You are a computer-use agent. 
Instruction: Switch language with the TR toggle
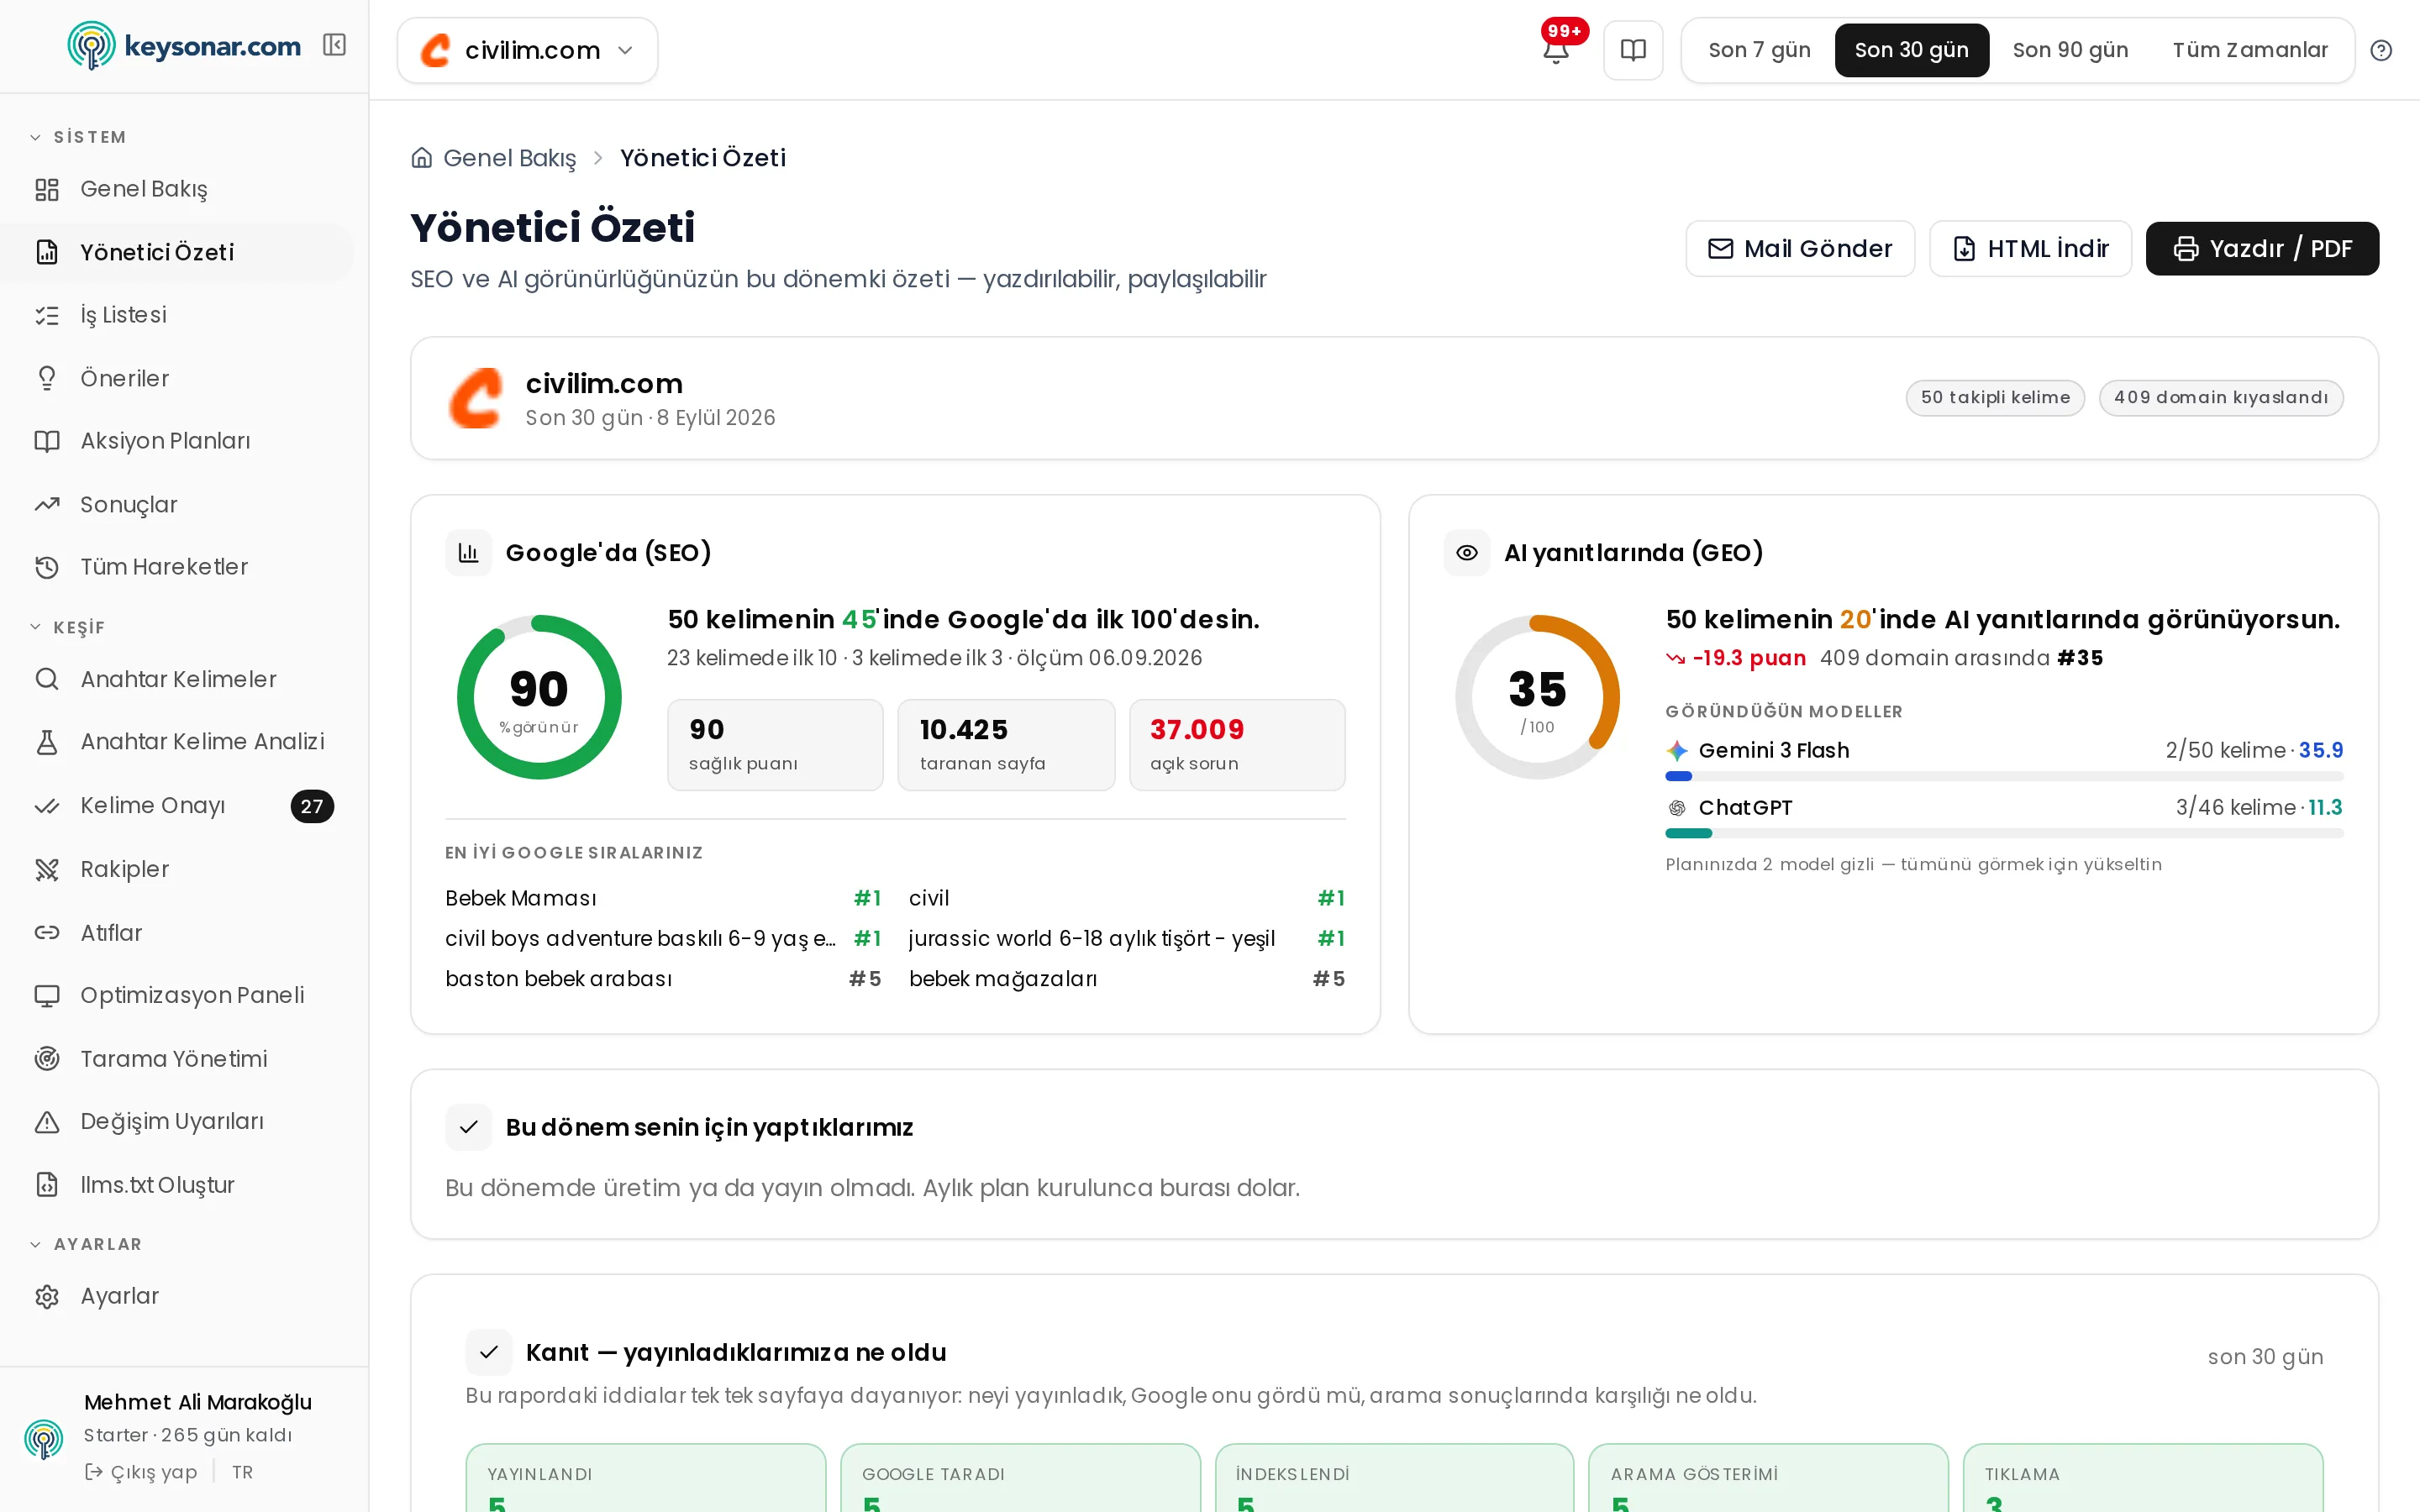(x=243, y=1472)
